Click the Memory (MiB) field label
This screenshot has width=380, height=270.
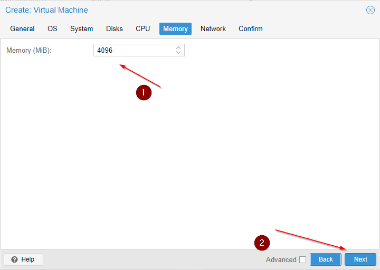tap(28, 50)
